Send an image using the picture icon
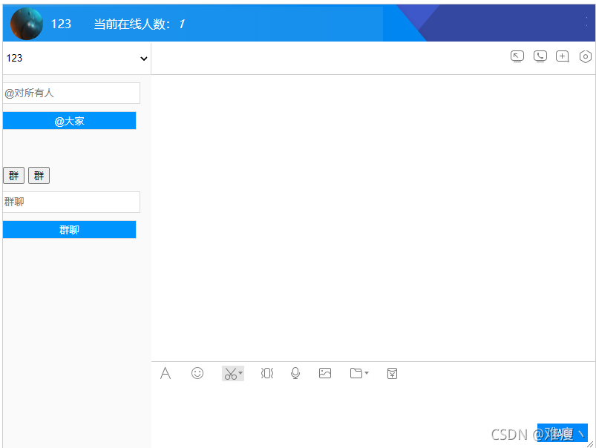Image resolution: width=596 pixels, height=448 pixels. pyautogui.click(x=324, y=373)
